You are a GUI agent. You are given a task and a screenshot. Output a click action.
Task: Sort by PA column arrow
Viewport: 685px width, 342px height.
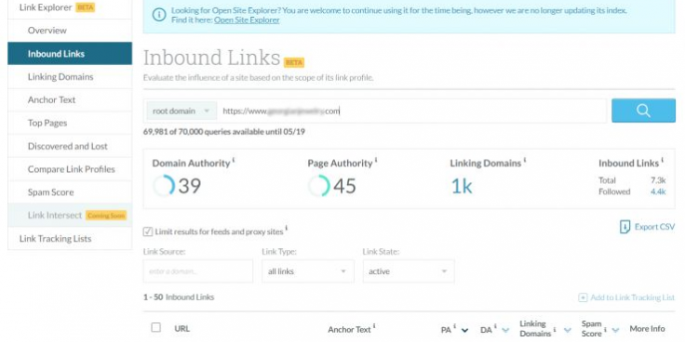(x=464, y=330)
